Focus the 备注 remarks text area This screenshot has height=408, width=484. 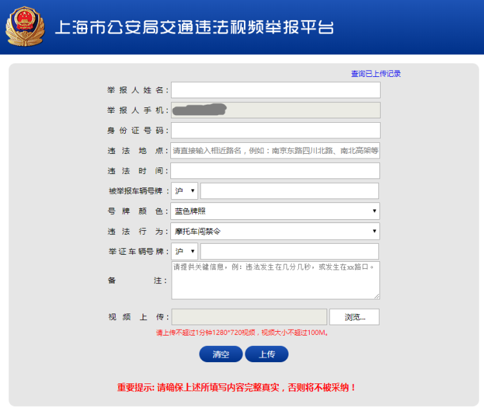click(276, 280)
